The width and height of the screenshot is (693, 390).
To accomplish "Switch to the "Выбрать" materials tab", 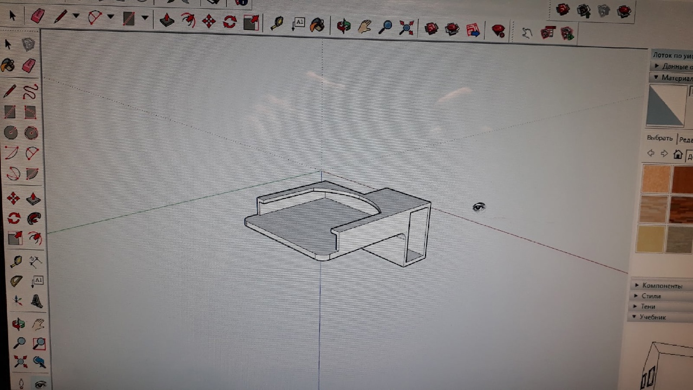I will (x=660, y=138).
